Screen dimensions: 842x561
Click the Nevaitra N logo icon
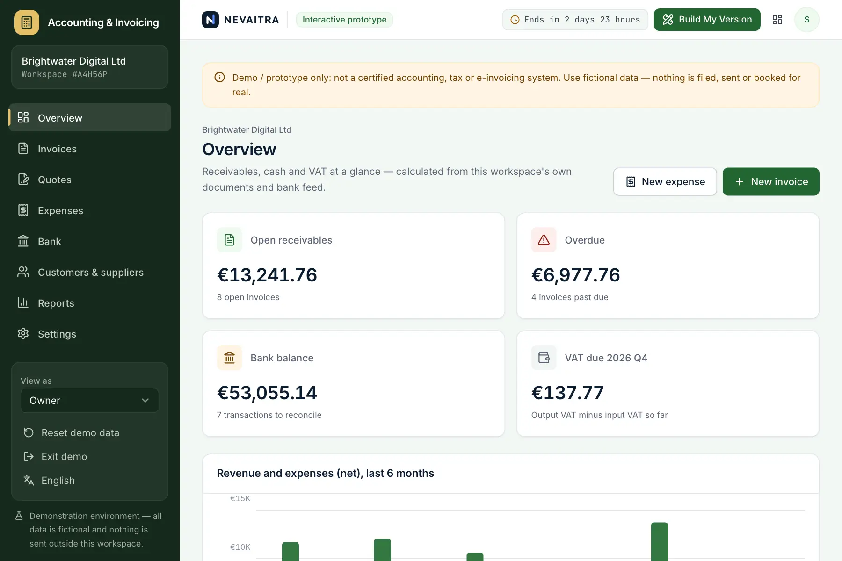click(210, 20)
